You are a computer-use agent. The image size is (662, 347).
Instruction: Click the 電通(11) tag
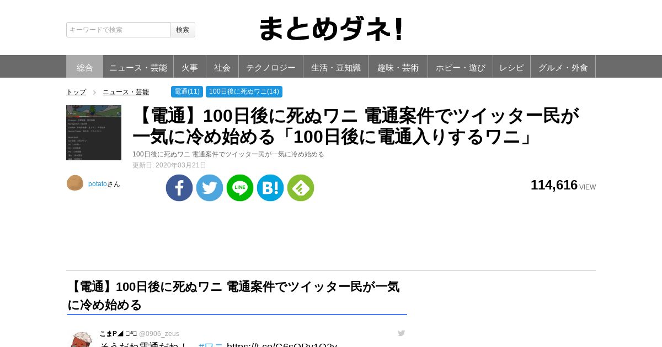pos(187,91)
